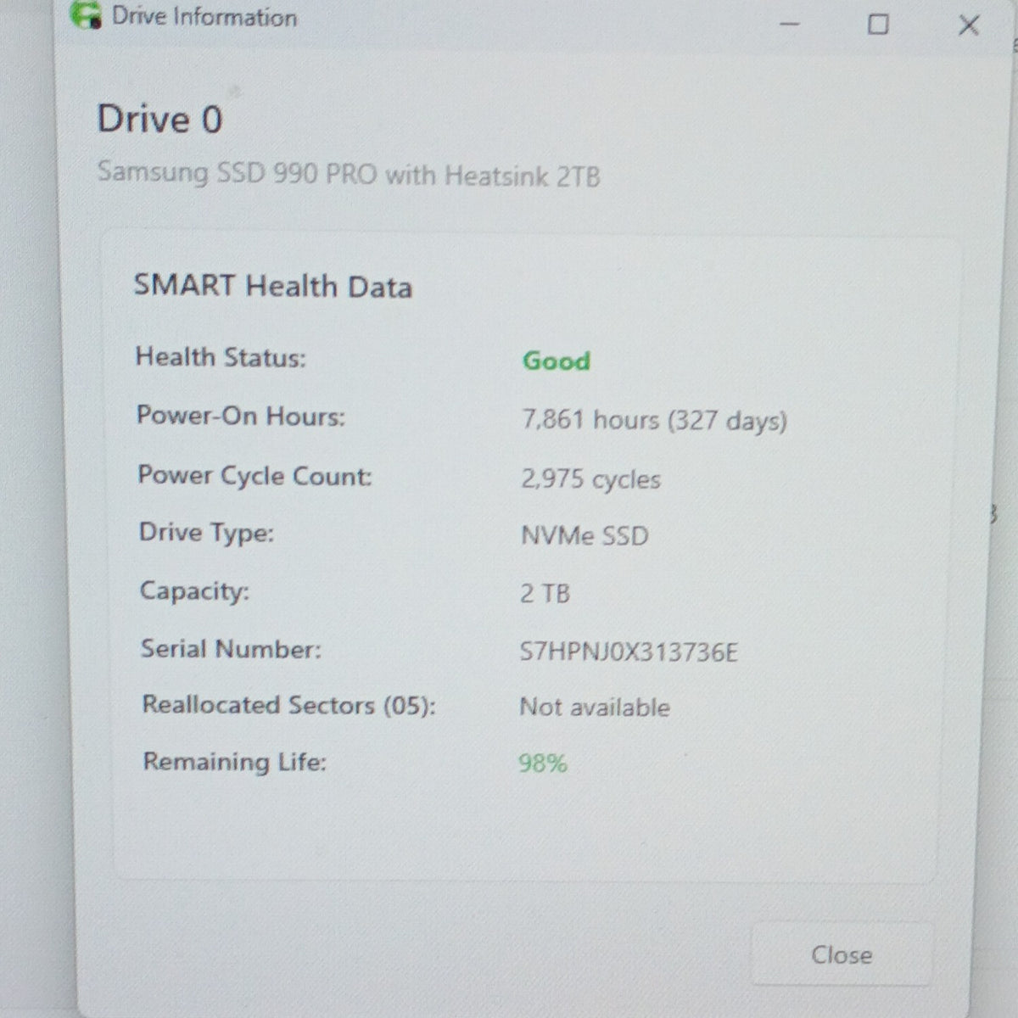Click the Drive Information app icon
This screenshot has height=1018, width=1018.
pyautogui.click(x=85, y=15)
